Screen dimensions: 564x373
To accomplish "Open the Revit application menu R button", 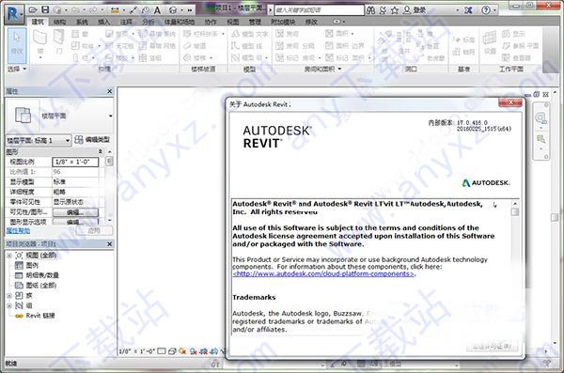I will point(14,14).
